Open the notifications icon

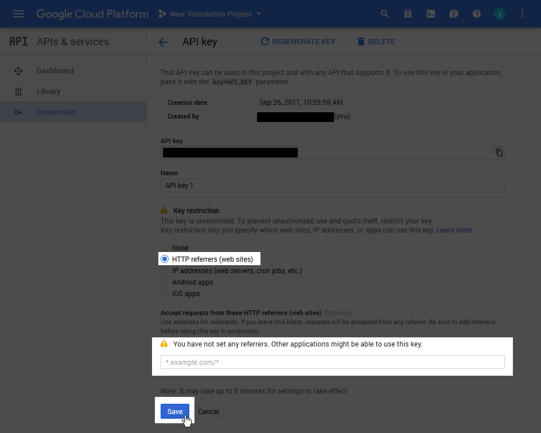coord(453,14)
